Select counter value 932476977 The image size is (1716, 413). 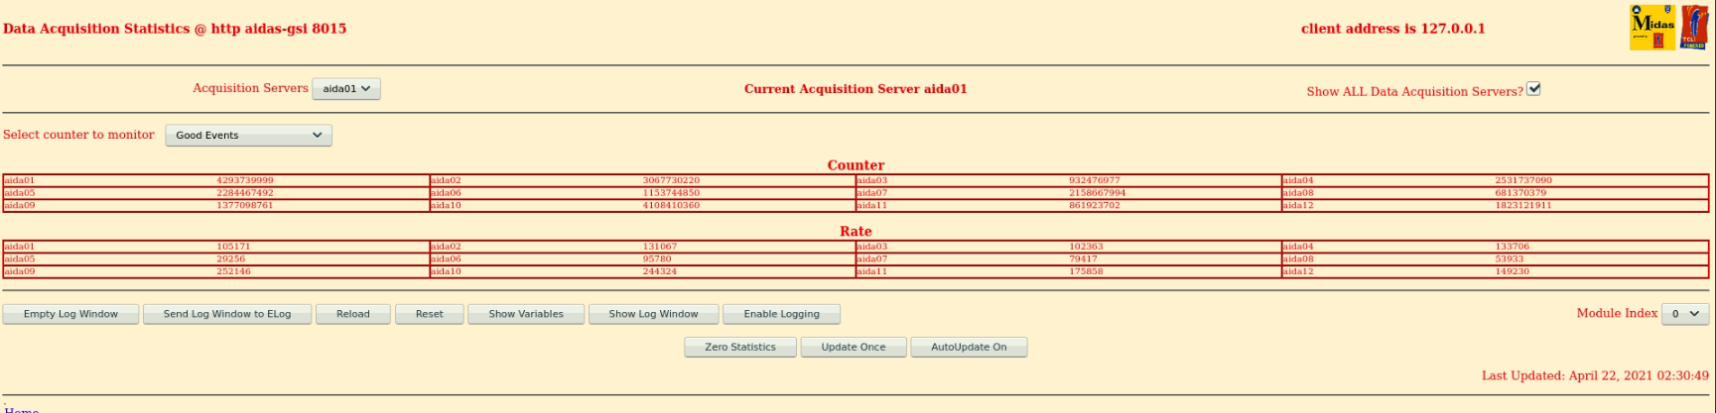pyautogui.click(x=1095, y=180)
